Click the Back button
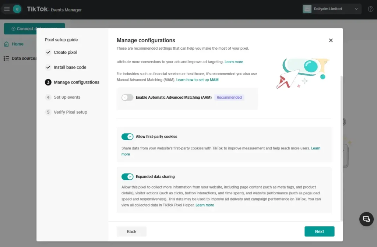The height and width of the screenshot is (247, 377). point(131,232)
